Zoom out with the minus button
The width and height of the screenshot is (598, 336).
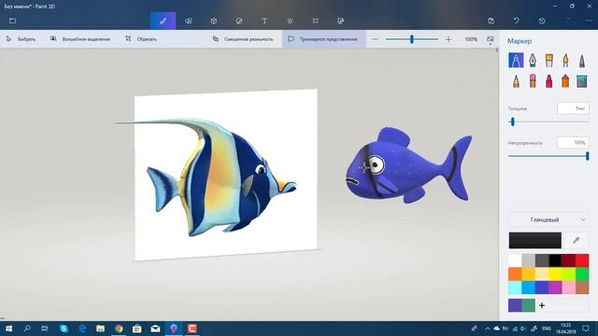pyautogui.click(x=375, y=39)
